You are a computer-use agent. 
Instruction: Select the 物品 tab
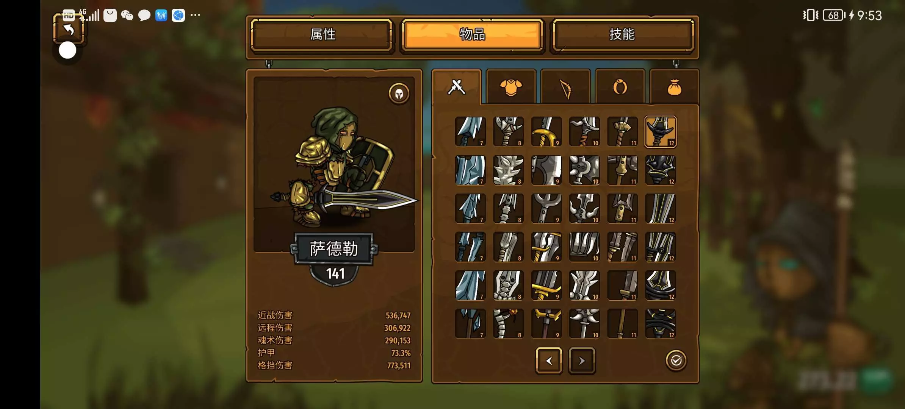(472, 35)
